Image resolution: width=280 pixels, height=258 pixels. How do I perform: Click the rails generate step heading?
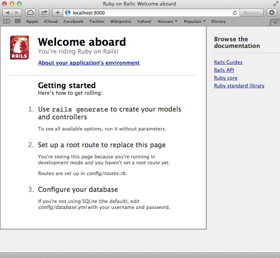point(110,113)
